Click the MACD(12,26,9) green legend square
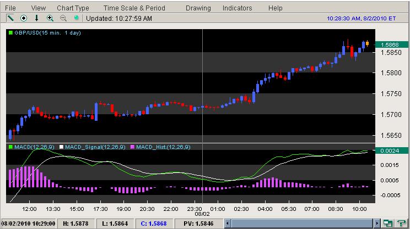410x229 pixels. (10, 147)
